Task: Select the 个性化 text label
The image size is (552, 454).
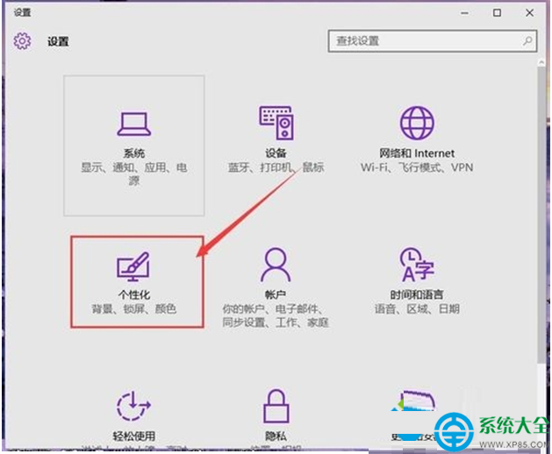Action: [134, 295]
